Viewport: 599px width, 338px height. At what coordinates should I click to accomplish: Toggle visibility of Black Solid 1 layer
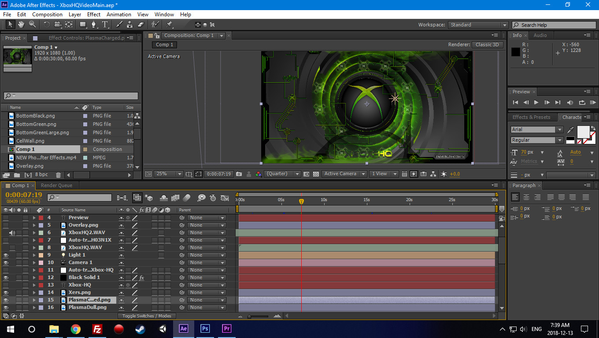(6, 277)
